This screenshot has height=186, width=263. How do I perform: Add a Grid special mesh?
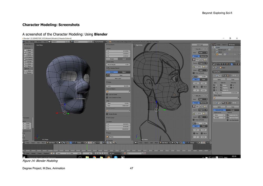tap(28, 71)
